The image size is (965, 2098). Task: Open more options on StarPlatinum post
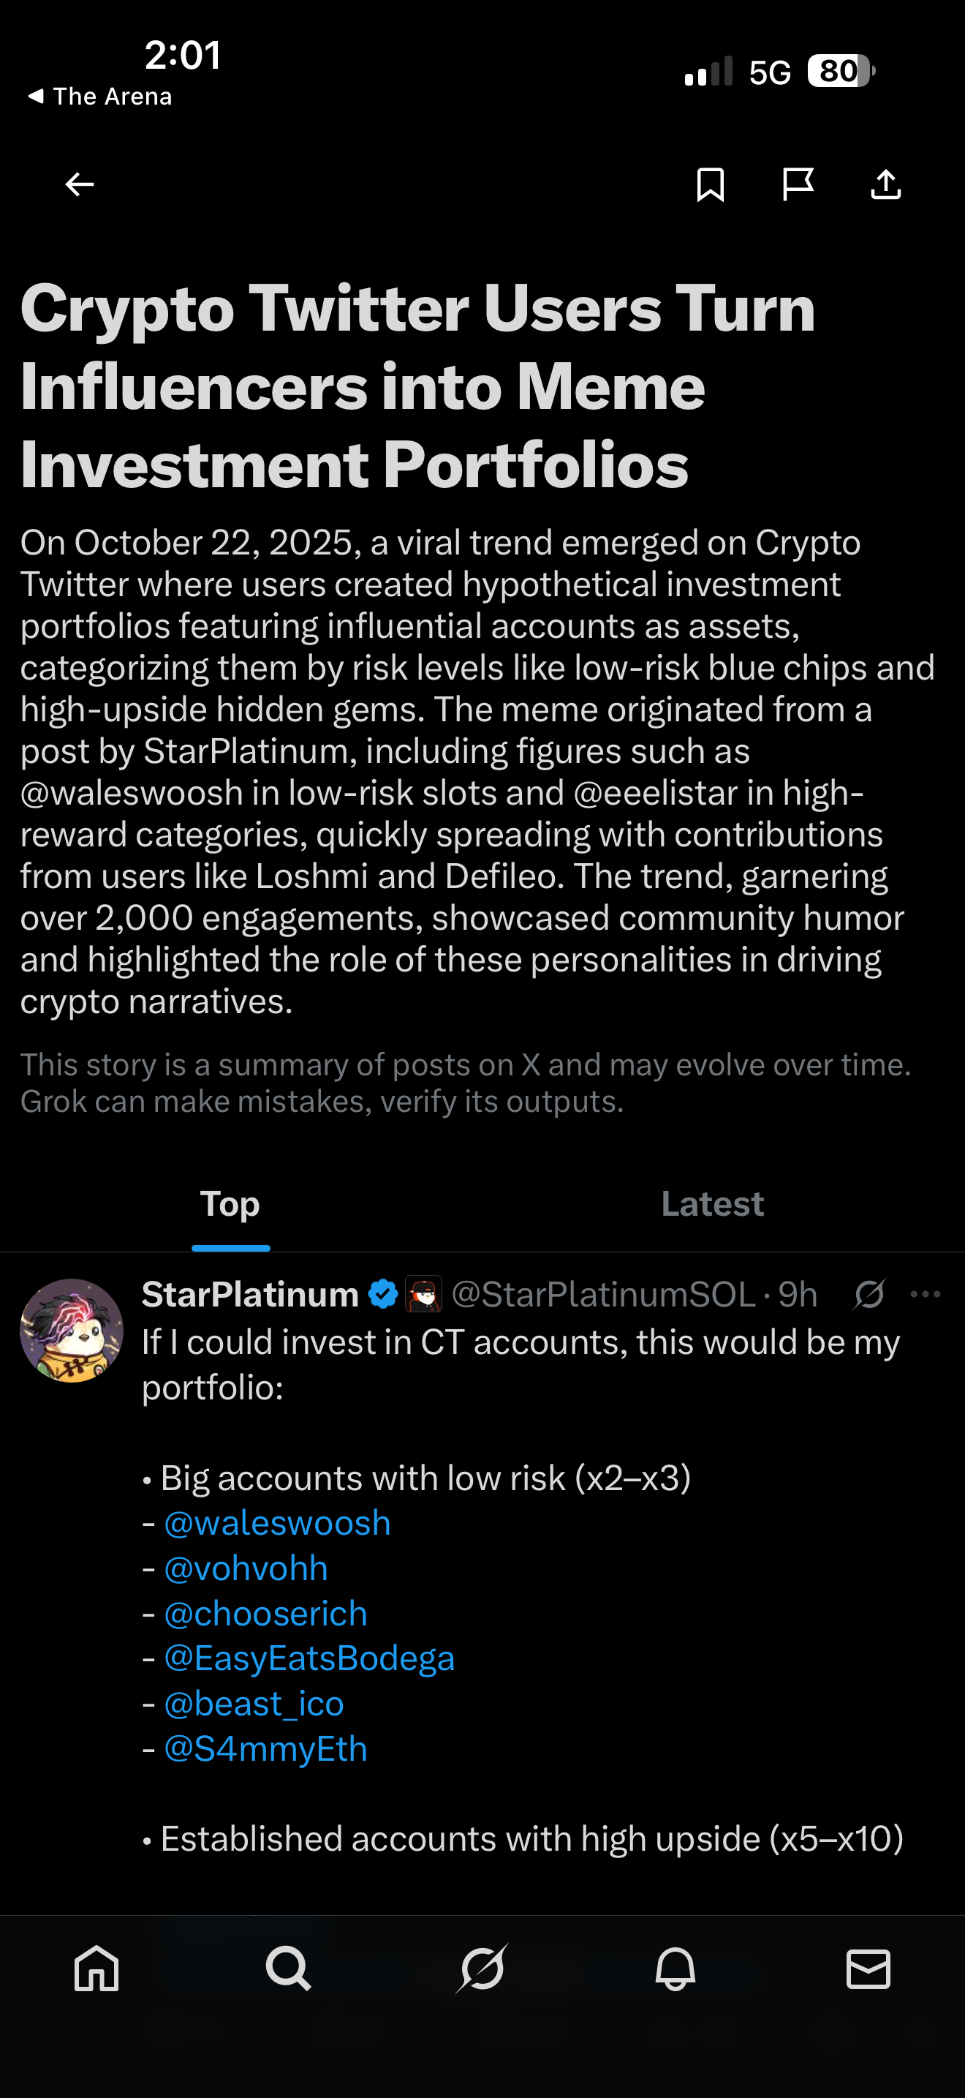[x=926, y=1294]
